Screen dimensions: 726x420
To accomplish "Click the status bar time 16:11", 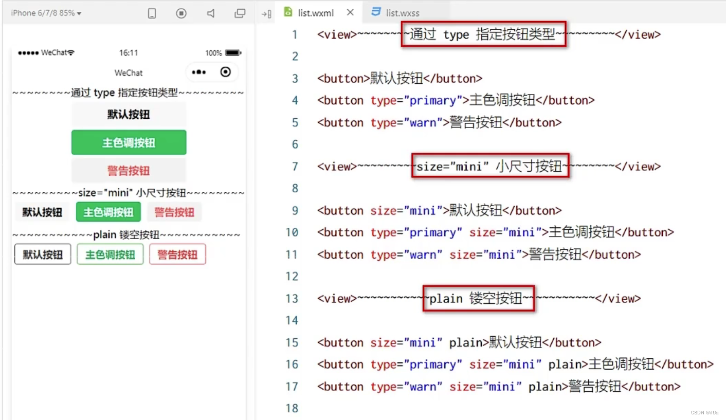I will pos(129,53).
